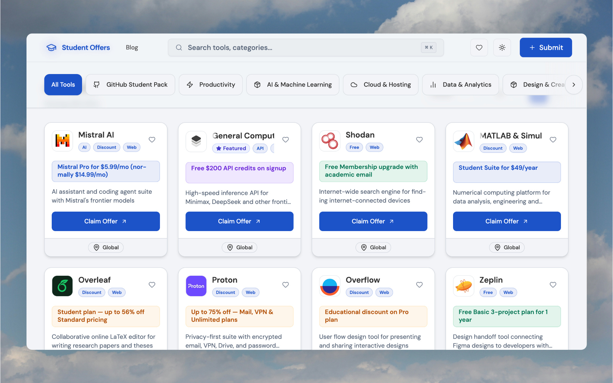This screenshot has height=383, width=613.
Task: Click the Overleaf logo
Action: pyautogui.click(x=62, y=286)
